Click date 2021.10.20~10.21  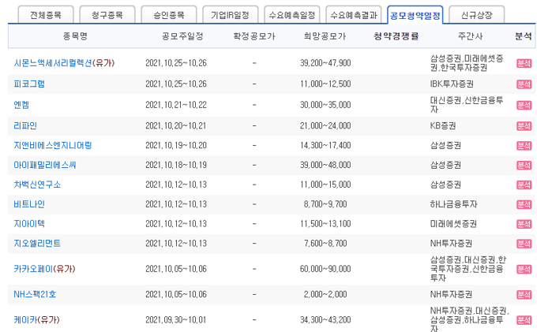click(x=176, y=126)
